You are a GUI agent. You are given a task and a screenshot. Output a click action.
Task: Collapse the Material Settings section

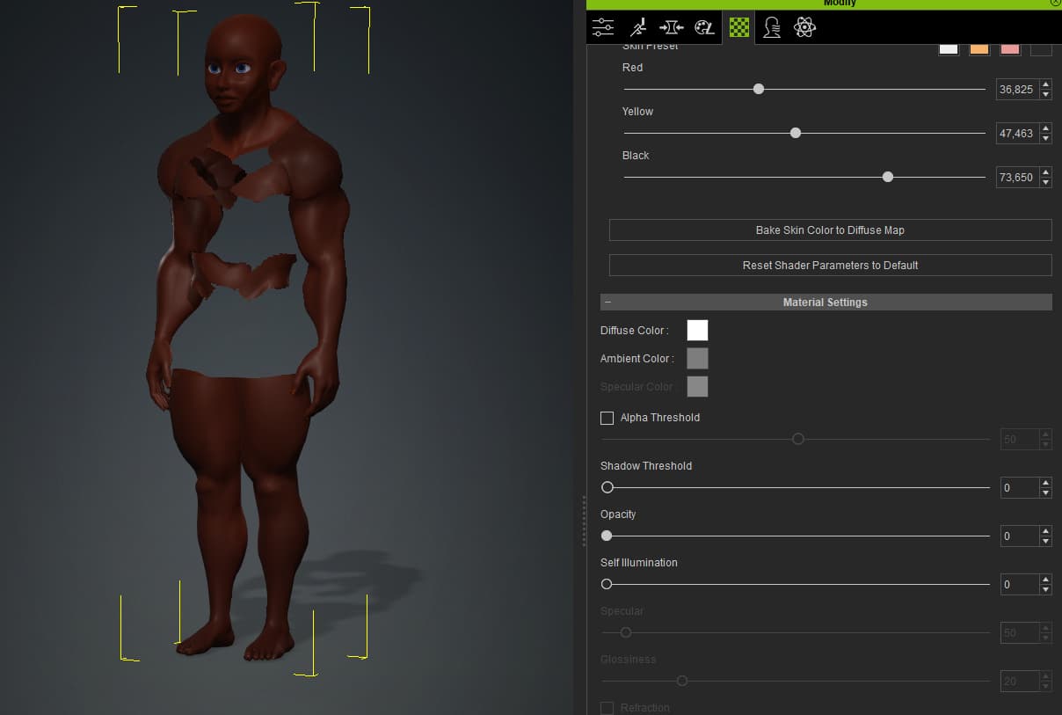tap(607, 302)
